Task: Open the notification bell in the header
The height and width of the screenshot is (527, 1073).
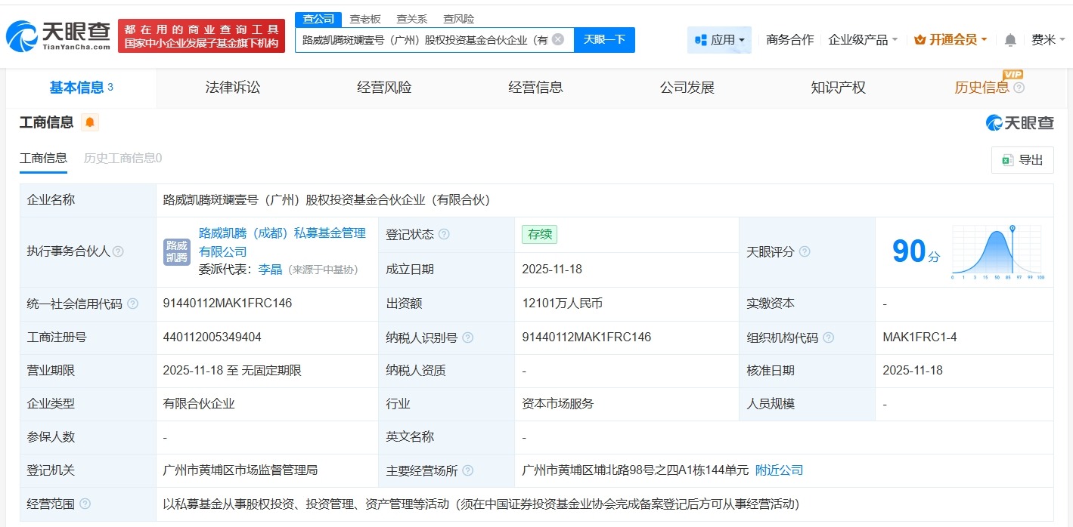Action: click(1009, 39)
